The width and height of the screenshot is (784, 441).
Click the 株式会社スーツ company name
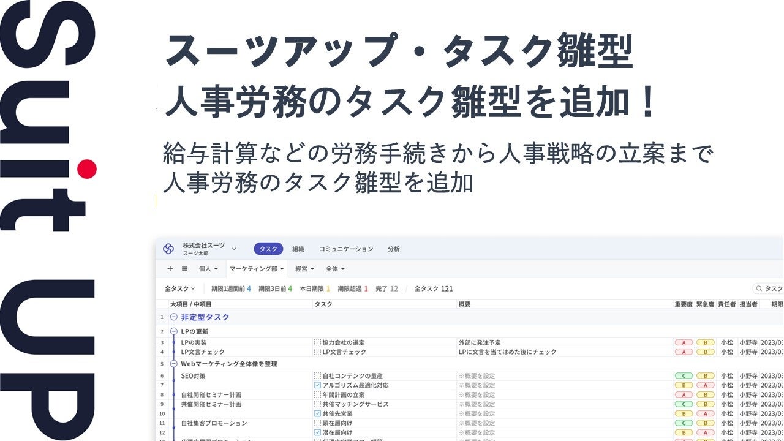(x=203, y=245)
